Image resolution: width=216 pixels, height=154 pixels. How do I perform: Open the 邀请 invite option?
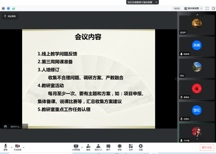tap(88, 147)
